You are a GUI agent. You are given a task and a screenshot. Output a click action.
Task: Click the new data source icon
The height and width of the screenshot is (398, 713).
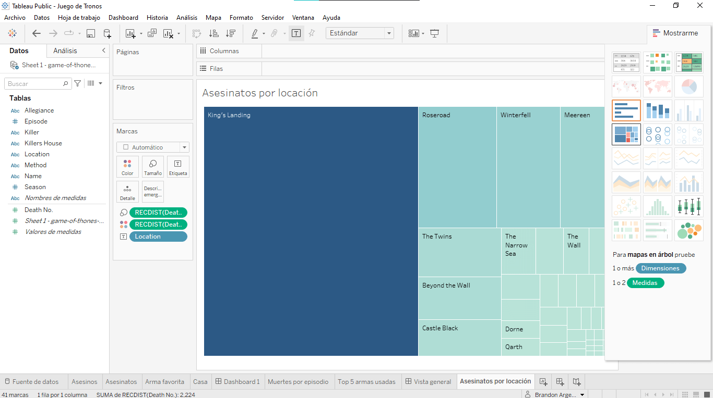click(x=107, y=33)
